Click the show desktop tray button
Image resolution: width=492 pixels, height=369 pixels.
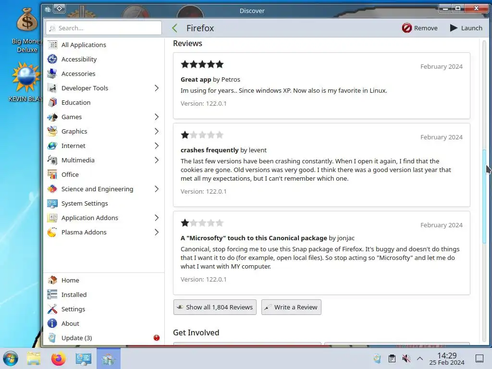(480, 358)
